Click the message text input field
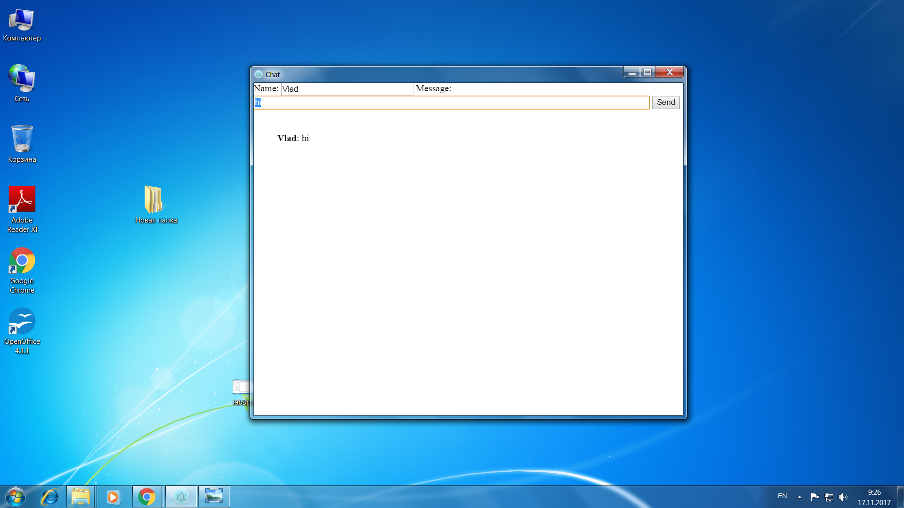The width and height of the screenshot is (904, 508). 452,103
